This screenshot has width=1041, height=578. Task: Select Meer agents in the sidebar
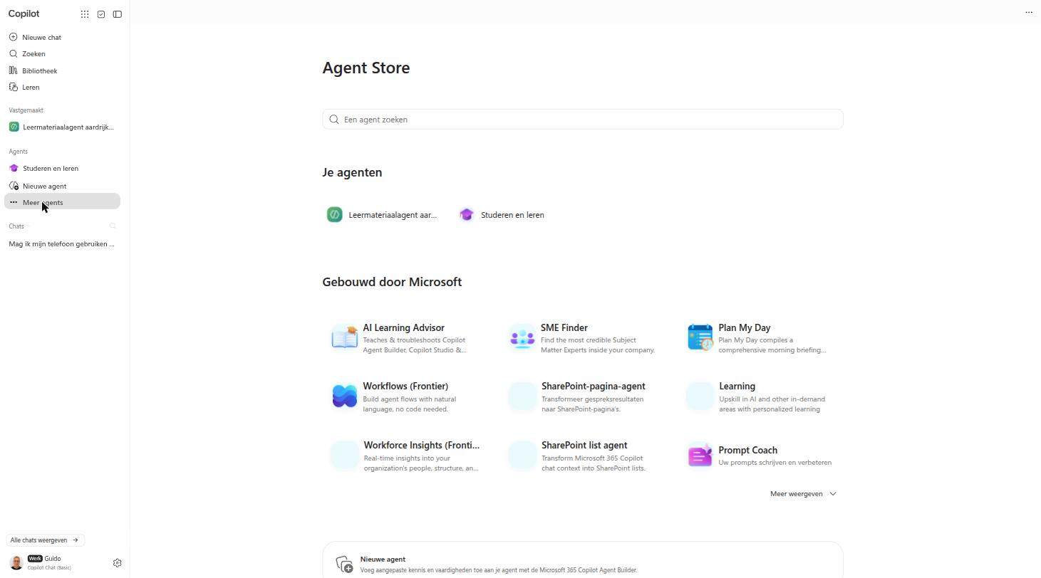pos(62,202)
